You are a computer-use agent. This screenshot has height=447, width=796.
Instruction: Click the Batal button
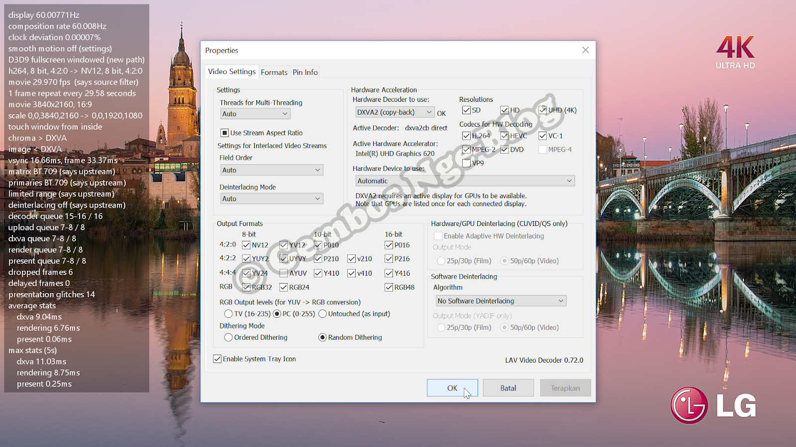pos(508,388)
